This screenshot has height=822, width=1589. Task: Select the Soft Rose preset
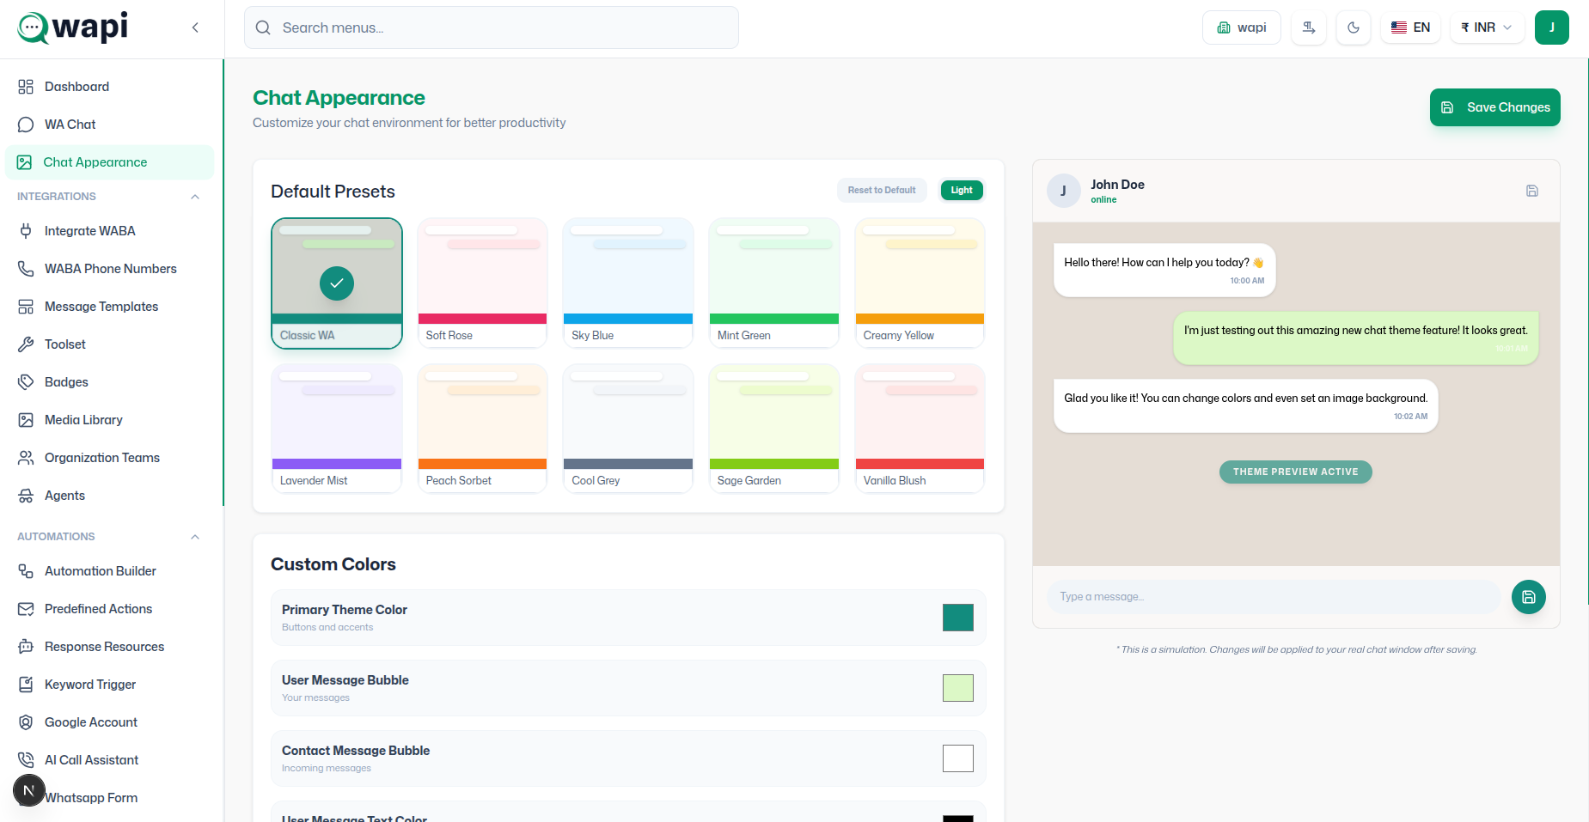(x=482, y=283)
